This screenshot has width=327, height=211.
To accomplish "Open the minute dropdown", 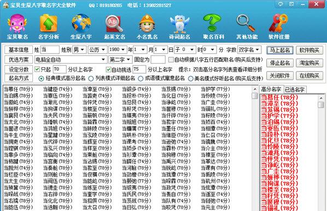I will (209, 50).
